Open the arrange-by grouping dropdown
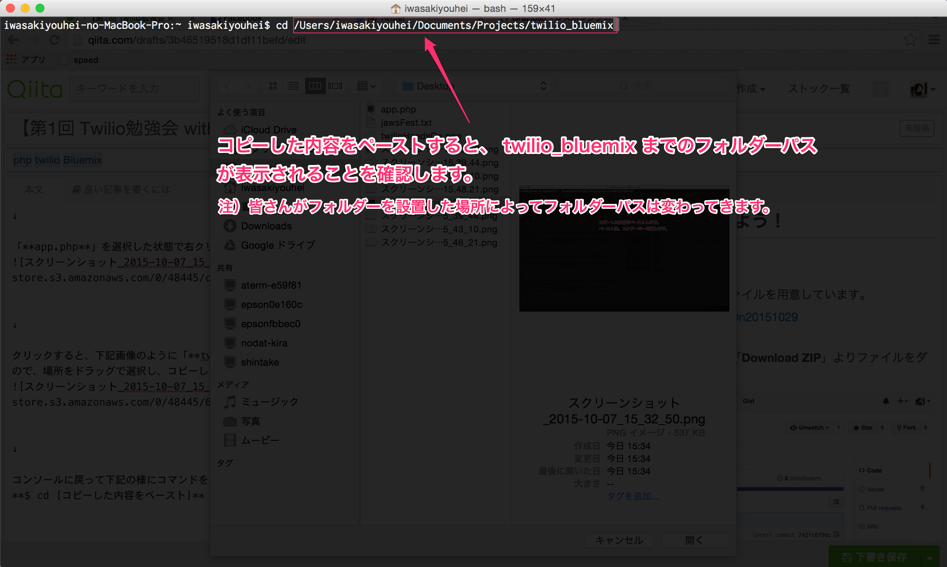Image resolution: width=947 pixels, height=567 pixels. point(366,86)
